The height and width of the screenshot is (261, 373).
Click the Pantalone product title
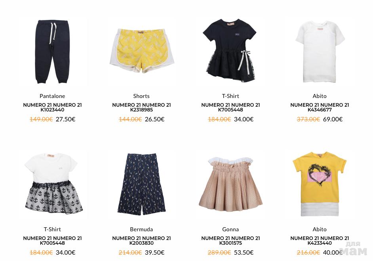tap(52, 96)
